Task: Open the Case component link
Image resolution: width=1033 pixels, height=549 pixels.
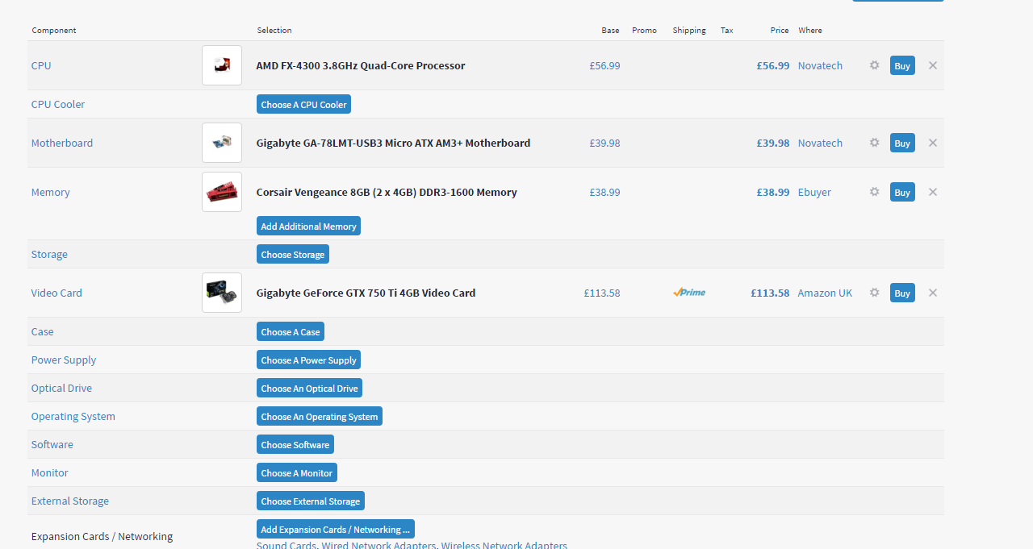Action: click(x=43, y=331)
